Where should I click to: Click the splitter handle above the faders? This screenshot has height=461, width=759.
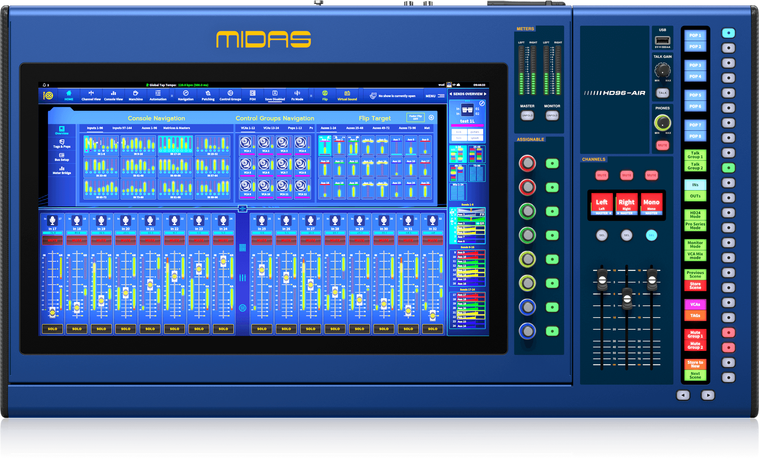(x=243, y=208)
